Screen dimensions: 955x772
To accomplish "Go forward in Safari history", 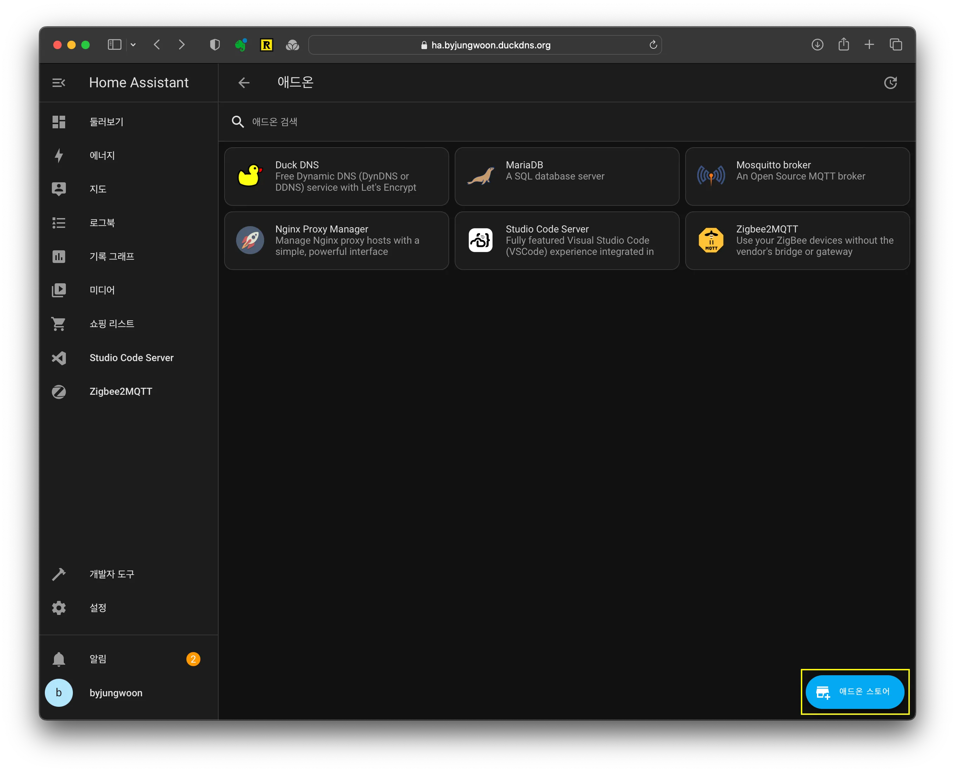I will click(x=181, y=45).
